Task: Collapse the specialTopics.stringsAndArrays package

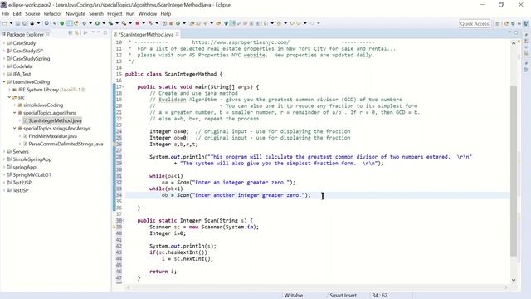Action: (x=15, y=129)
